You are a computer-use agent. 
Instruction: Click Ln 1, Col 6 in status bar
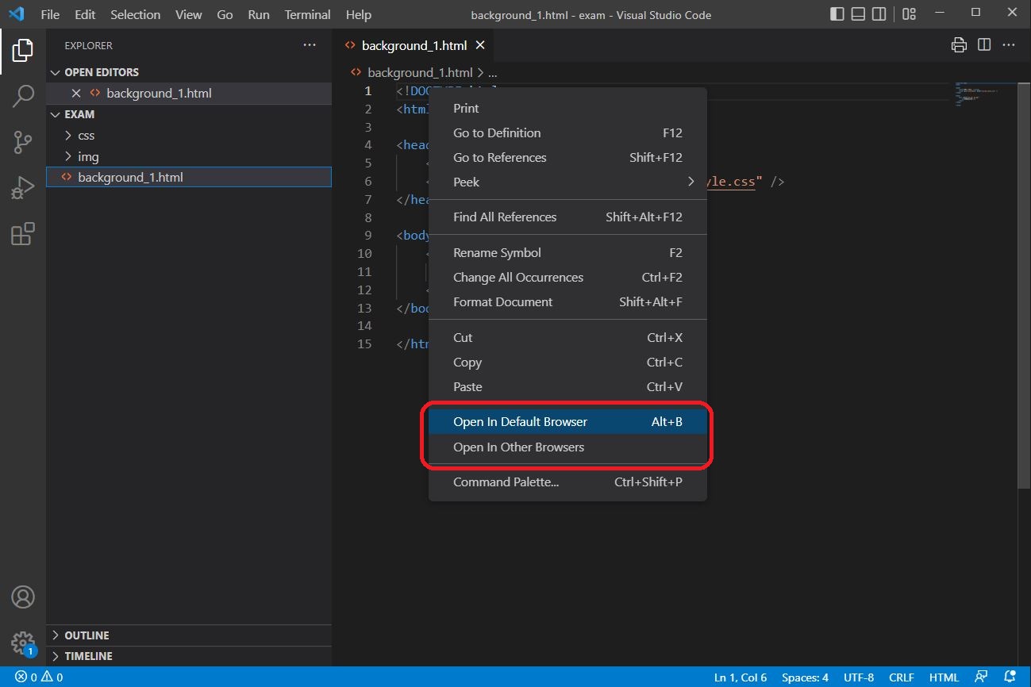tap(741, 677)
